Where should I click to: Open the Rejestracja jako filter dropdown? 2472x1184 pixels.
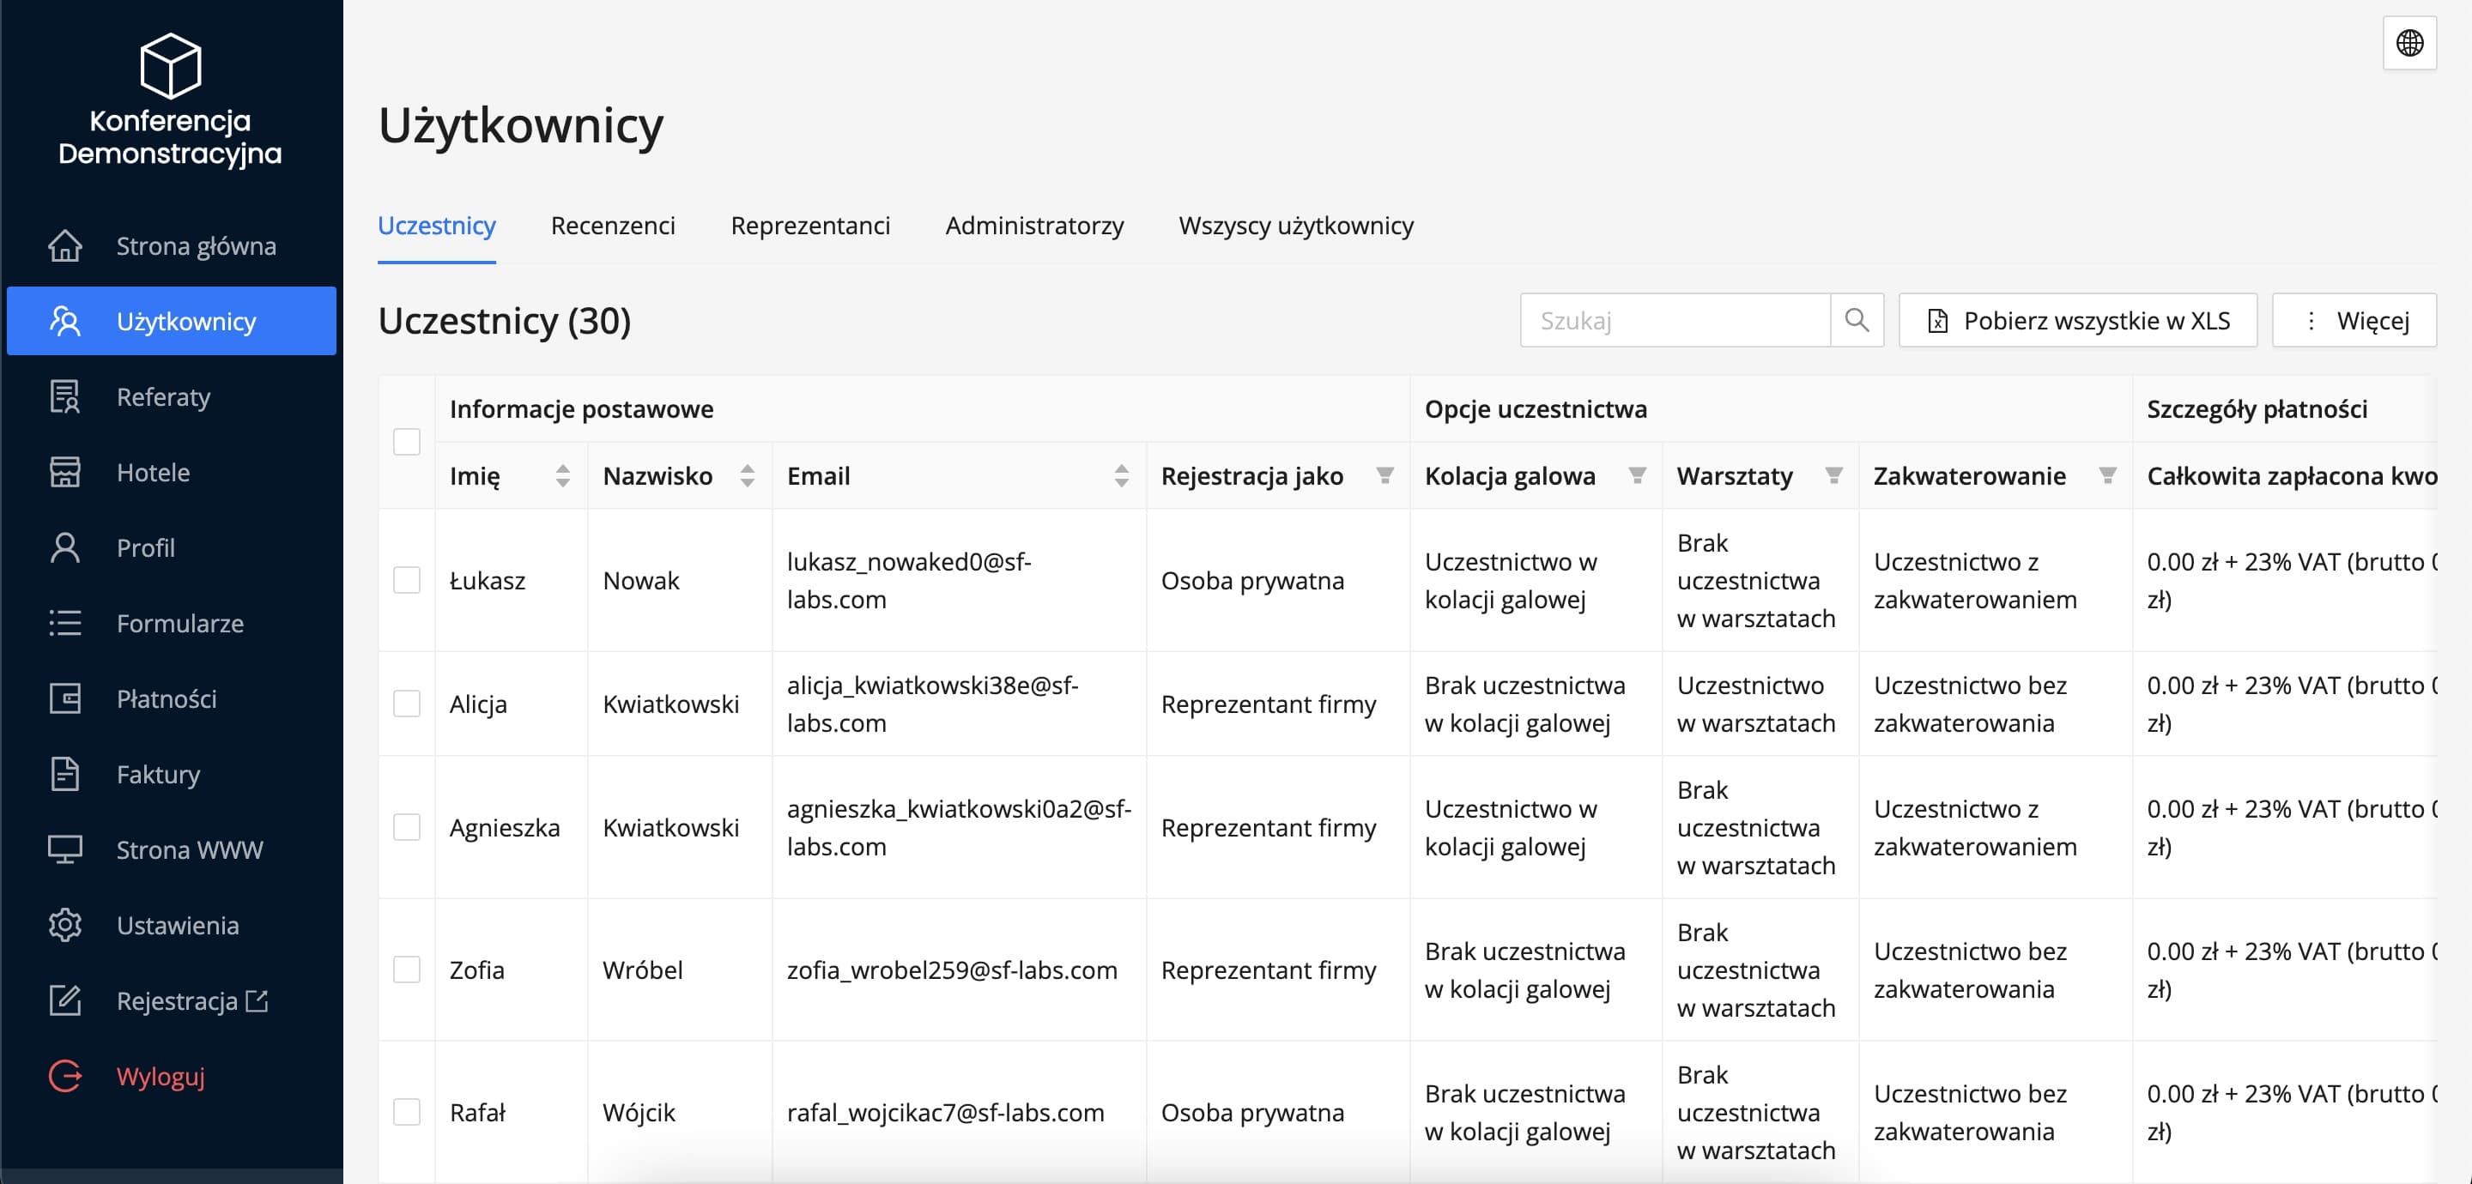[1384, 475]
